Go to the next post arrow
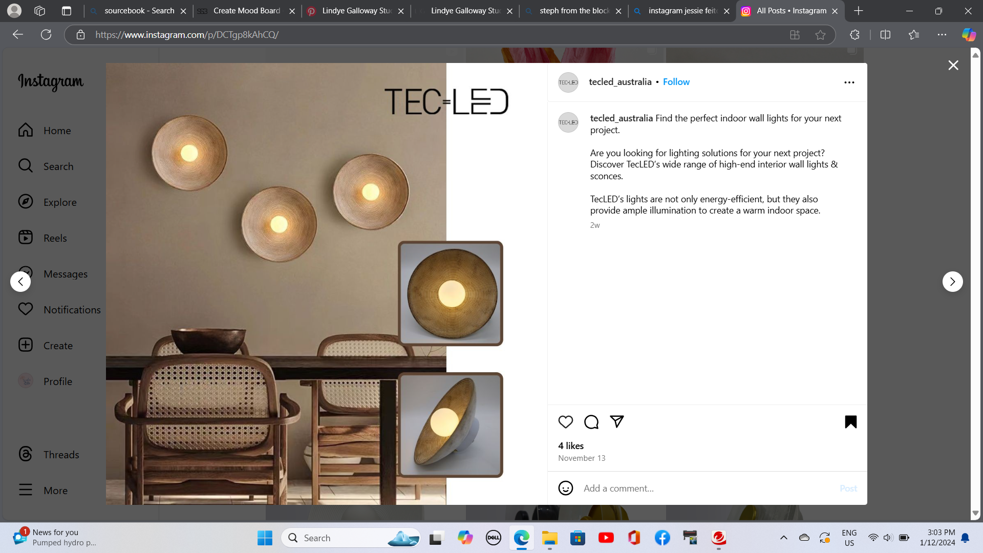The image size is (983, 553). click(x=952, y=282)
